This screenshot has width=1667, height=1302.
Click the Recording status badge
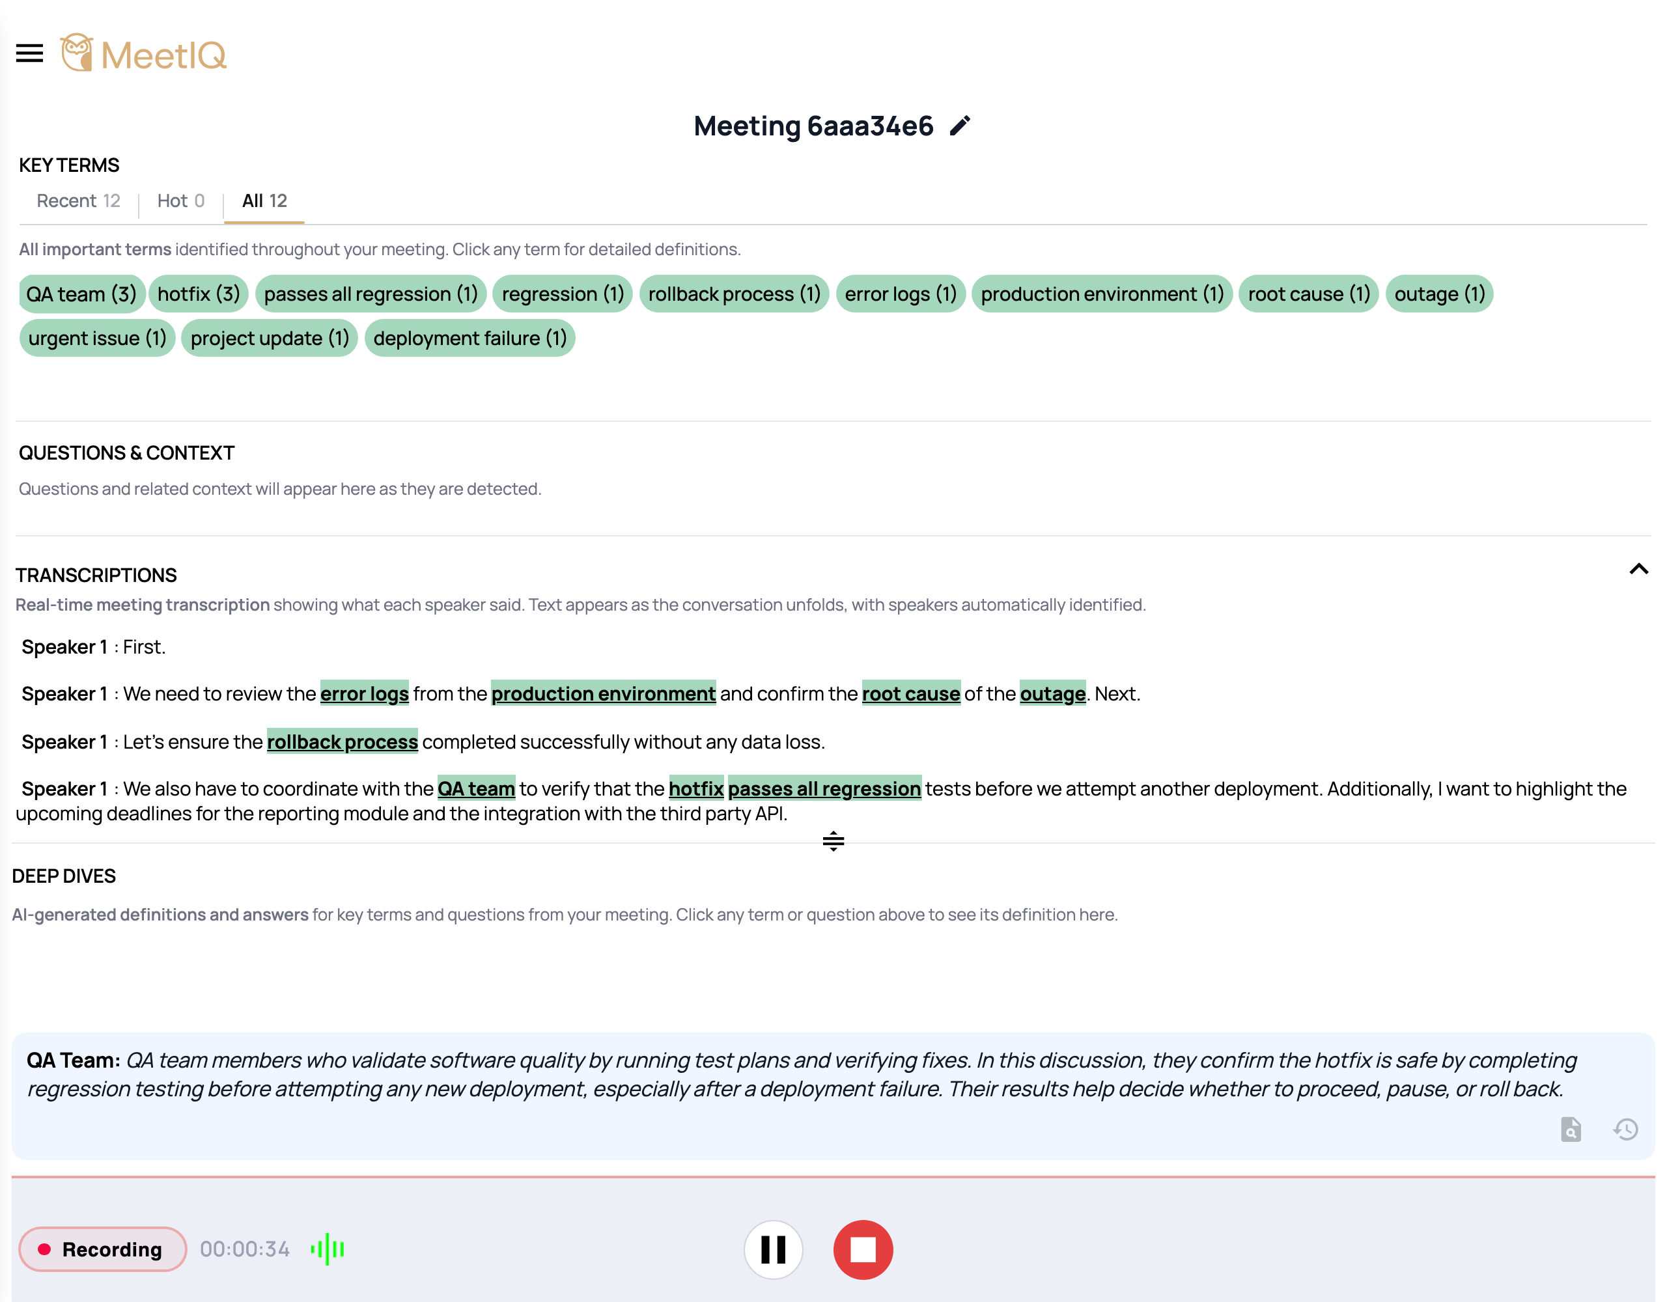[x=102, y=1249]
